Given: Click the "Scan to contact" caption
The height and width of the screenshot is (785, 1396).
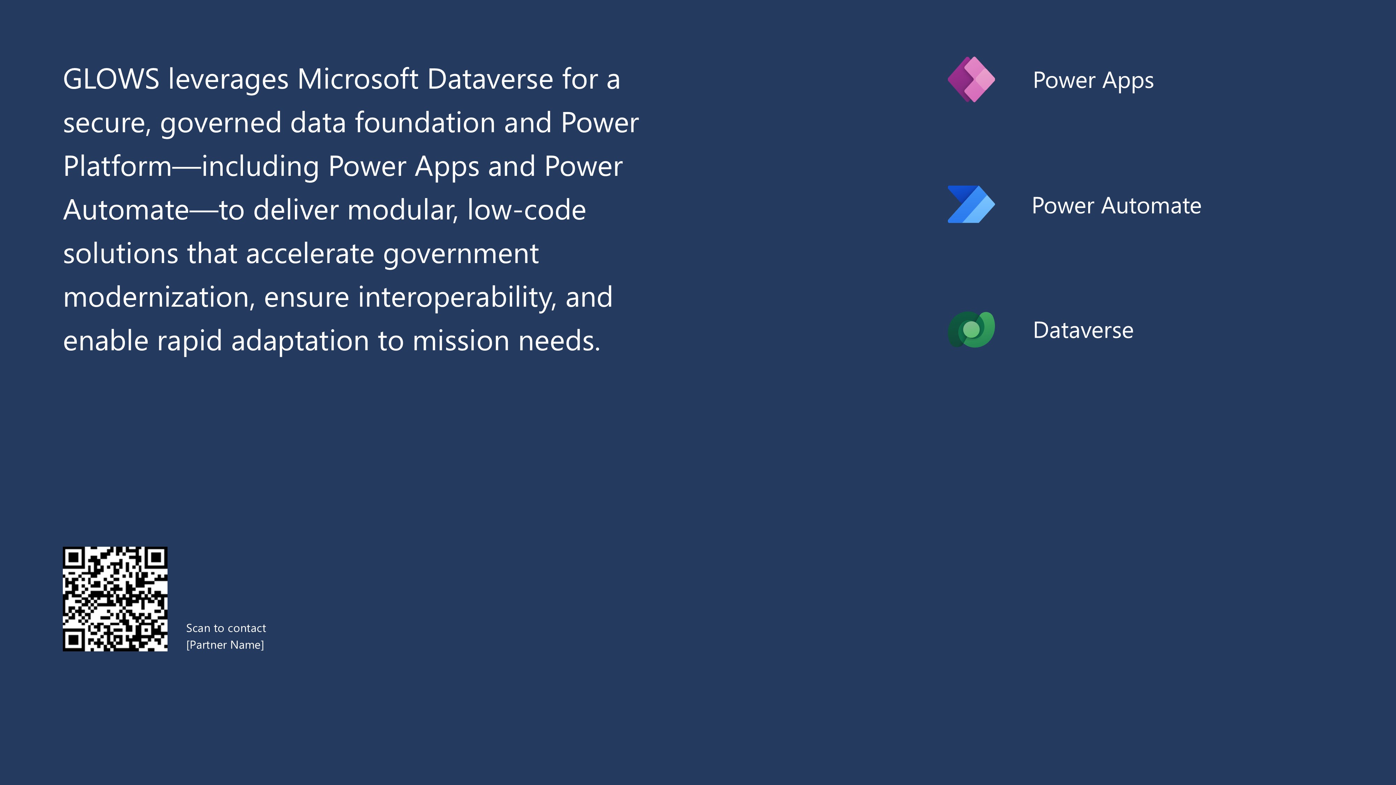Looking at the screenshot, I should tap(226, 628).
